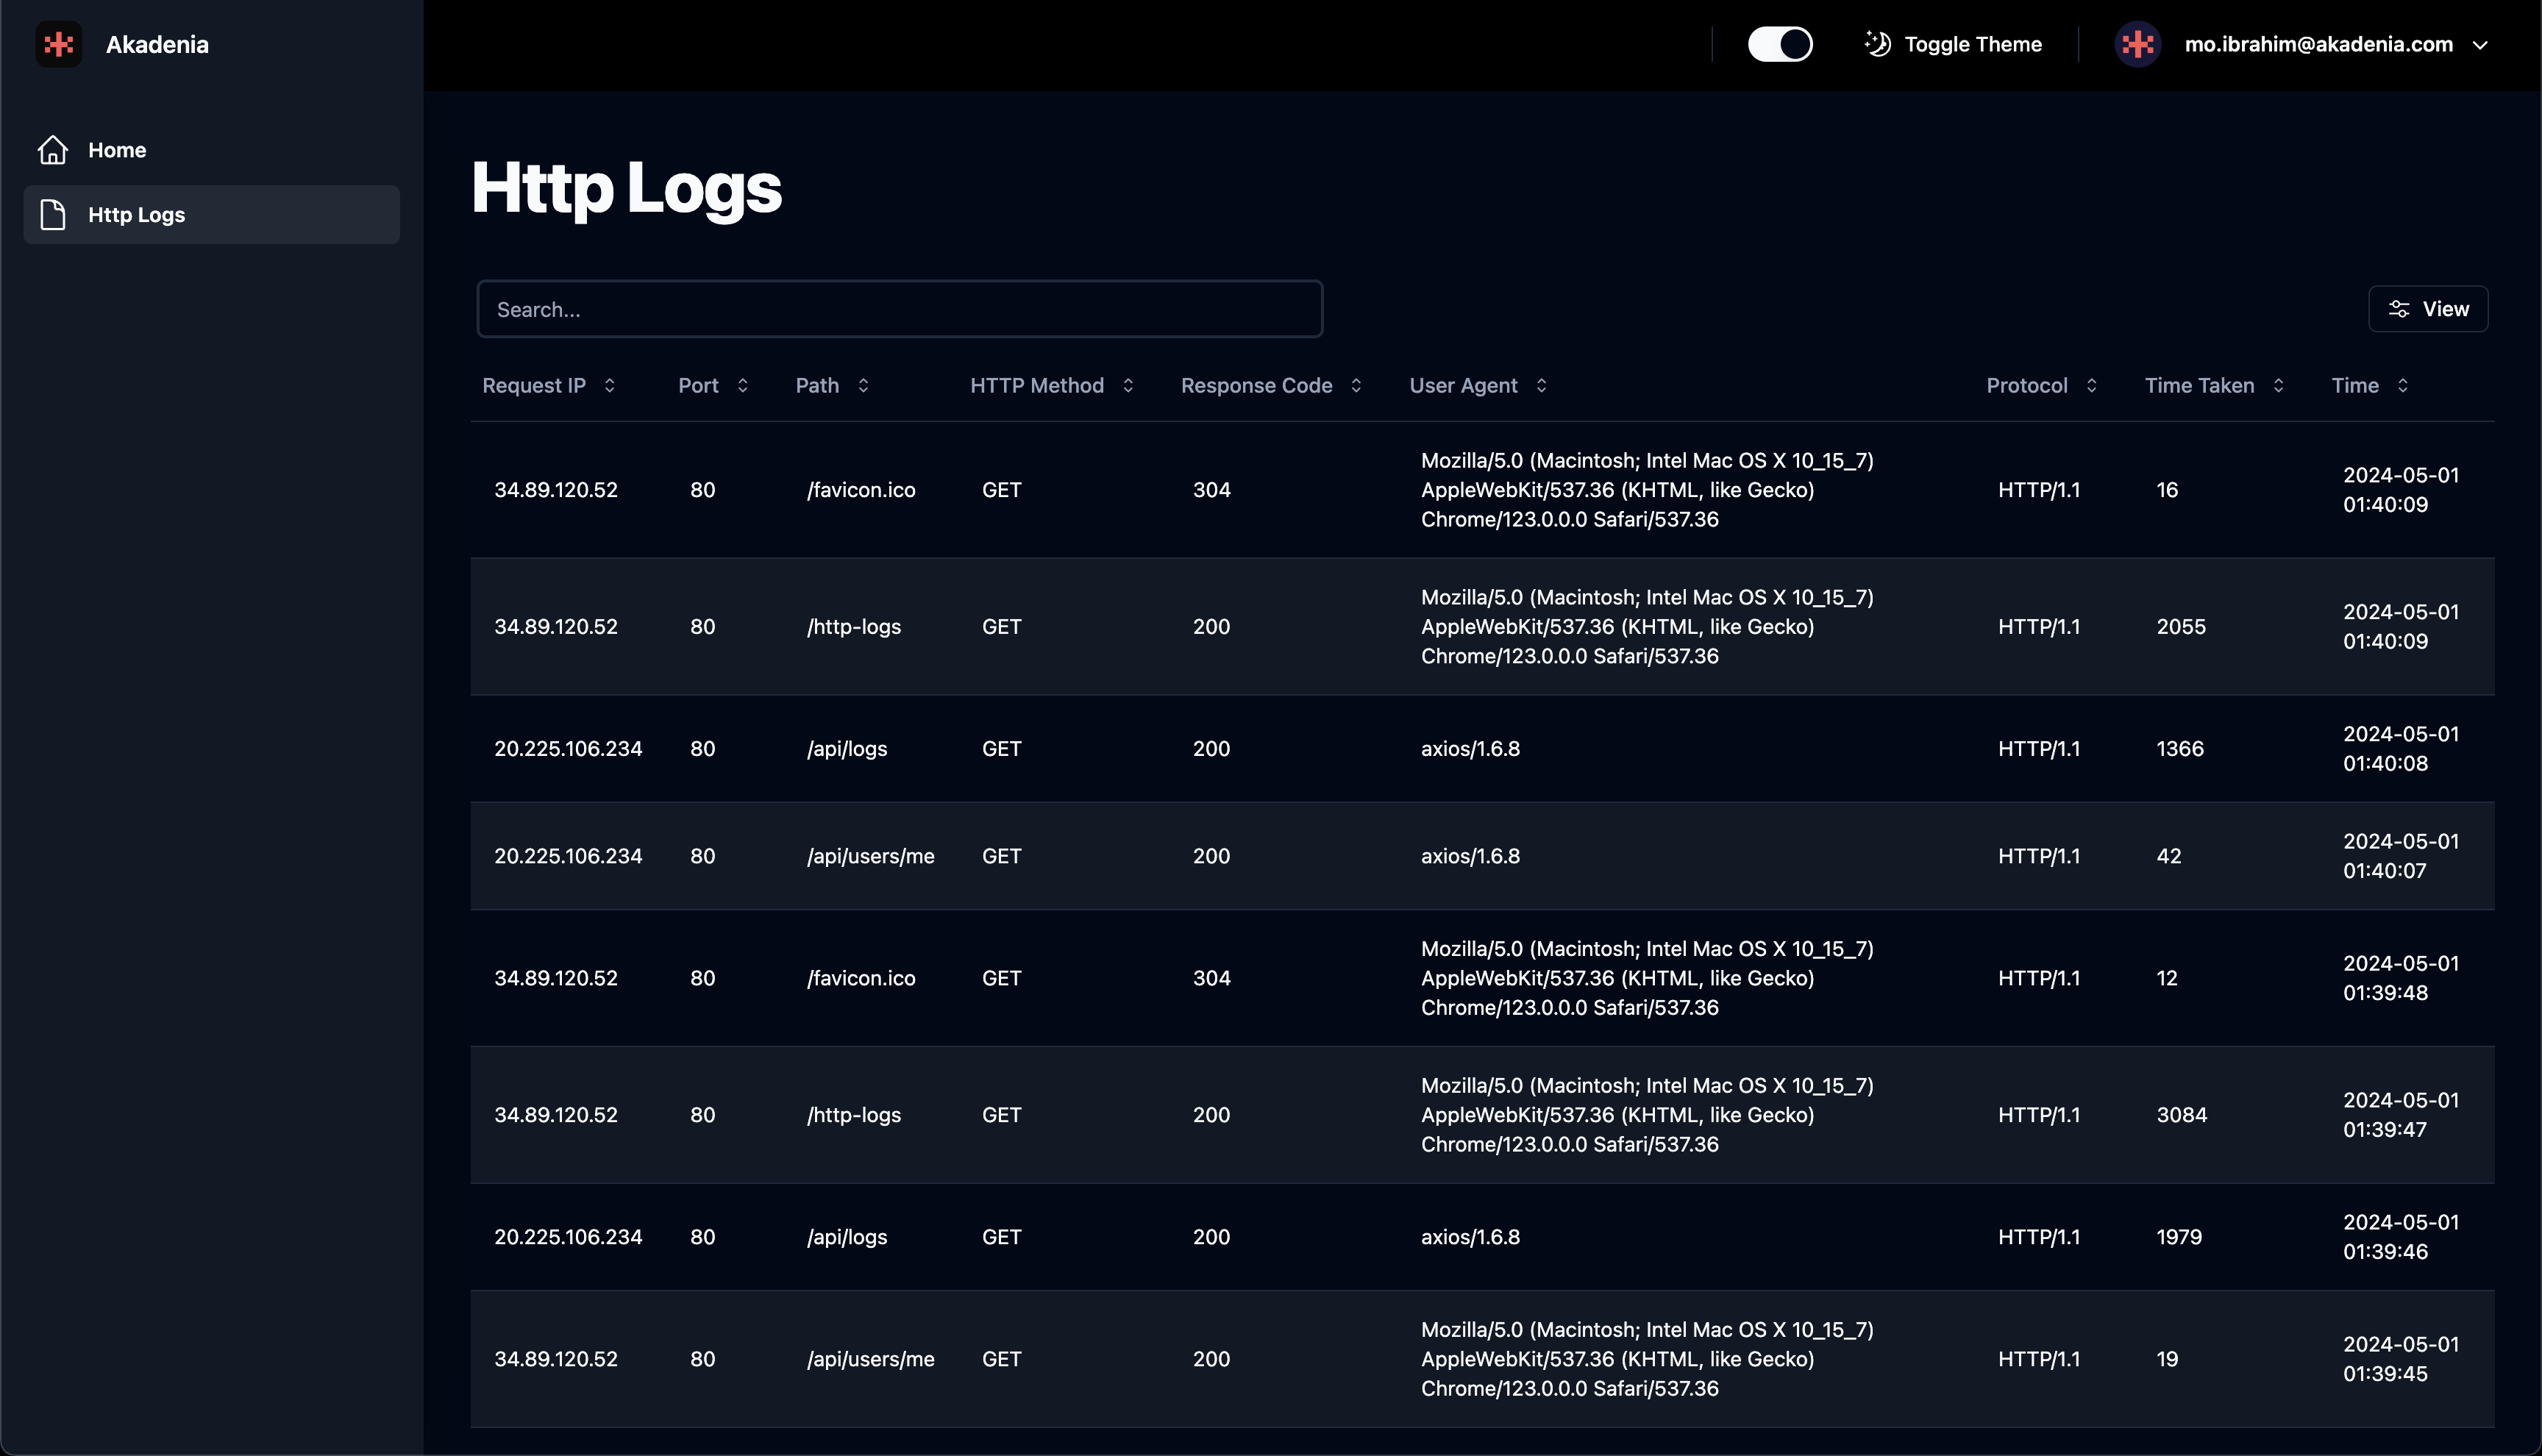Image resolution: width=2542 pixels, height=1456 pixels.
Task: Open the View column options dropdown
Action: [x=2428, y=309]
